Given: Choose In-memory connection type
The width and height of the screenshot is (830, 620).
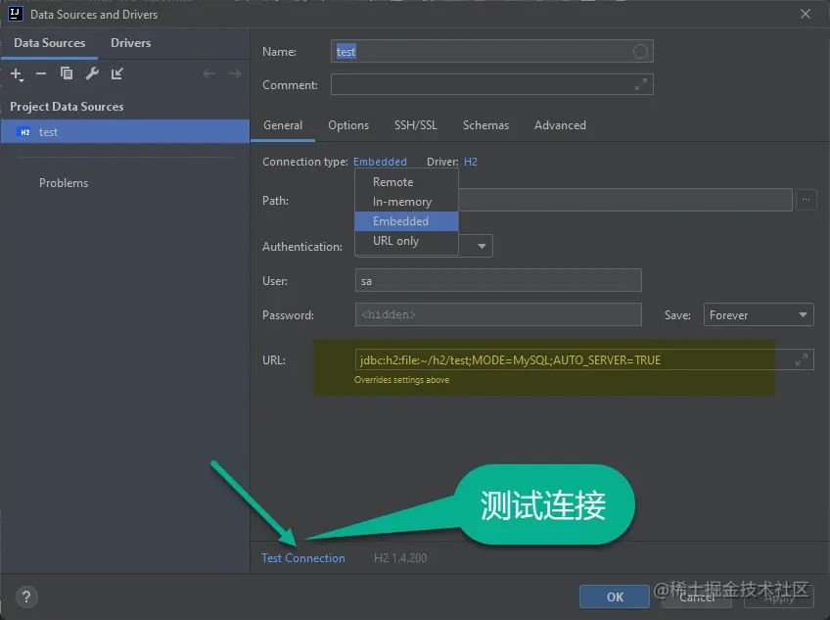Looking at the screenshot, I should [x=406, y=202].
